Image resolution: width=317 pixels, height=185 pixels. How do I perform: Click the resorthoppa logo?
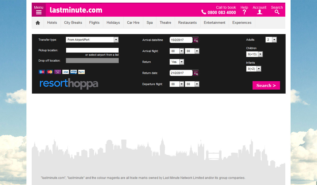coord(69,84)
